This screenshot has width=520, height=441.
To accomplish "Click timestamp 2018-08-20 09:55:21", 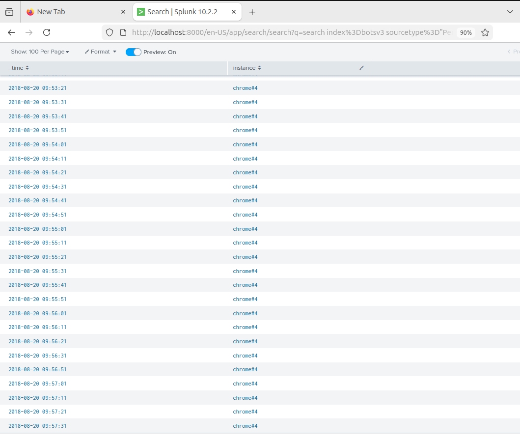I will point(37,257).
